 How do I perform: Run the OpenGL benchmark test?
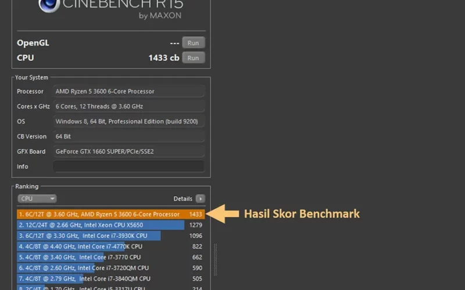coord(194,43)
